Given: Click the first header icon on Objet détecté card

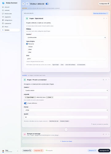Looking at the screenshot, I should point(104,18).
